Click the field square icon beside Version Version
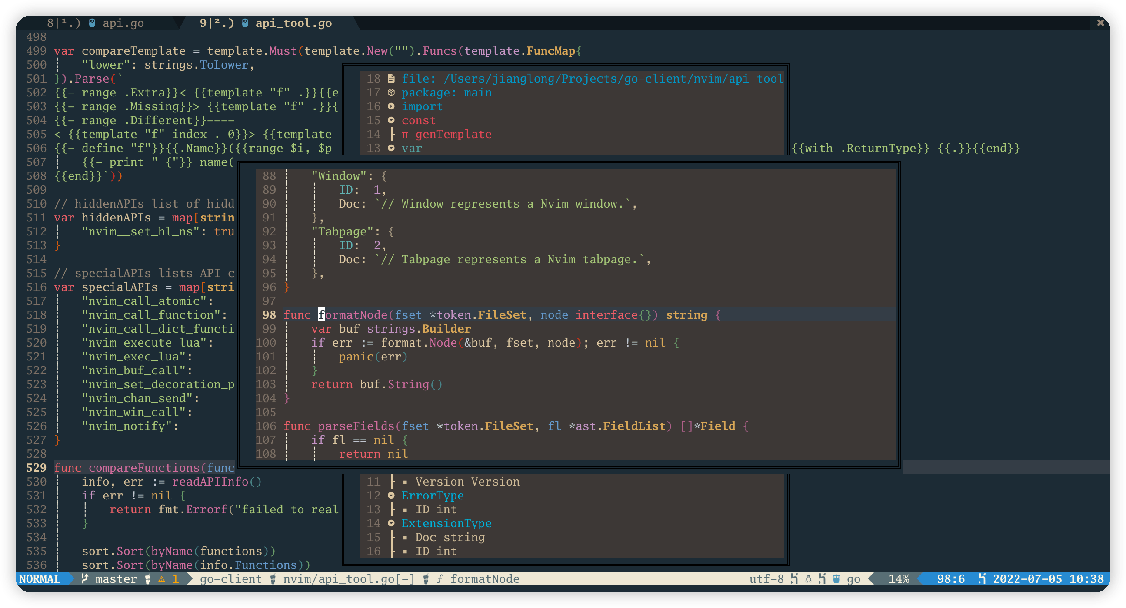Viewport: 1126px width, 608px height. [405, 482]
